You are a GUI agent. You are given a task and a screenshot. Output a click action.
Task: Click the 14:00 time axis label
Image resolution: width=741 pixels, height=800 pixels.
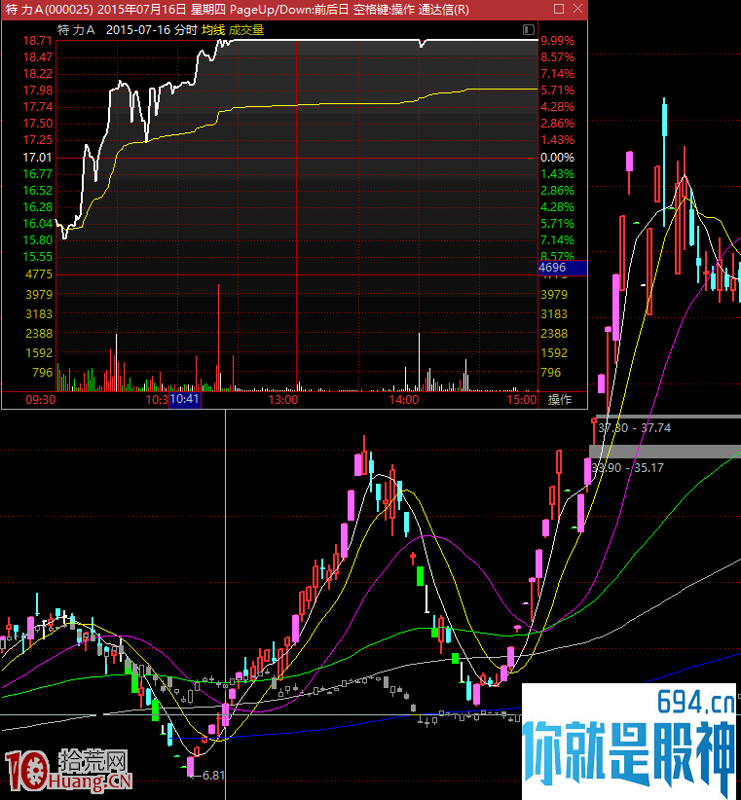pyautogui.click(x=404, y=399)
